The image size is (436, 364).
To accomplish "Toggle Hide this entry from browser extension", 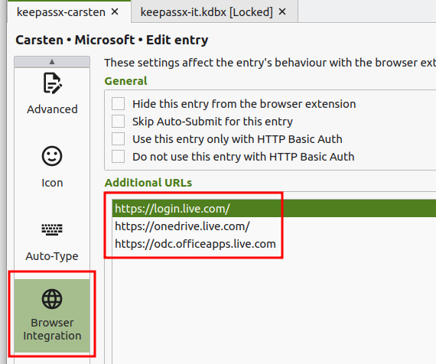I will coord(118,104).
